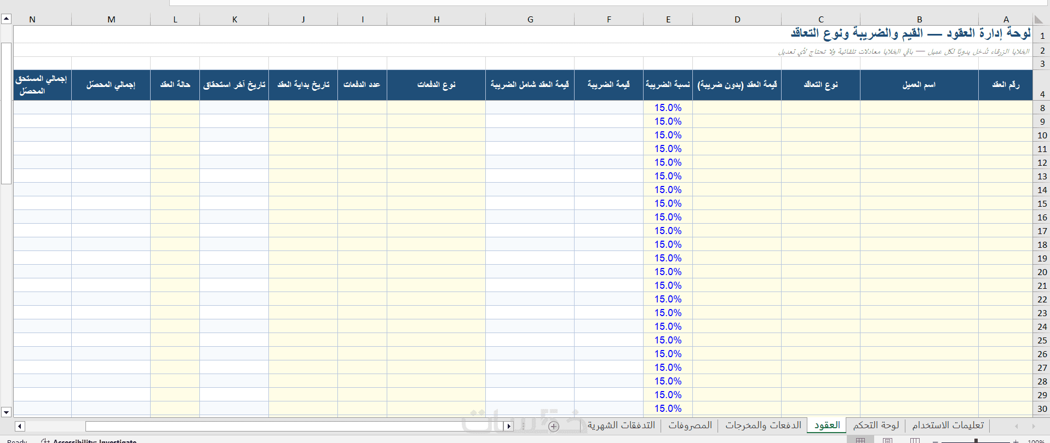This screenshot has width=1050, height=443.
Task: Select column D header
Action: coord(737,20)
